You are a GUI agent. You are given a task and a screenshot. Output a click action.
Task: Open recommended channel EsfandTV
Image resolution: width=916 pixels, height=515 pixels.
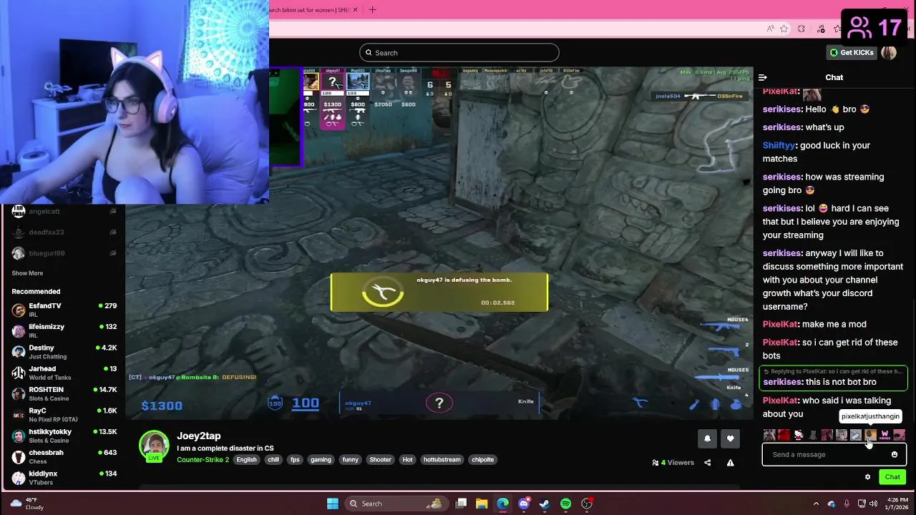pyautogui.click(x=64, y=310)
